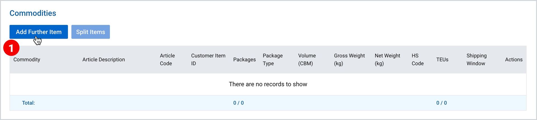Click the Commodities section heading
Image resolution: width=537 pixels, height=120 pixels.
(33, 13)
